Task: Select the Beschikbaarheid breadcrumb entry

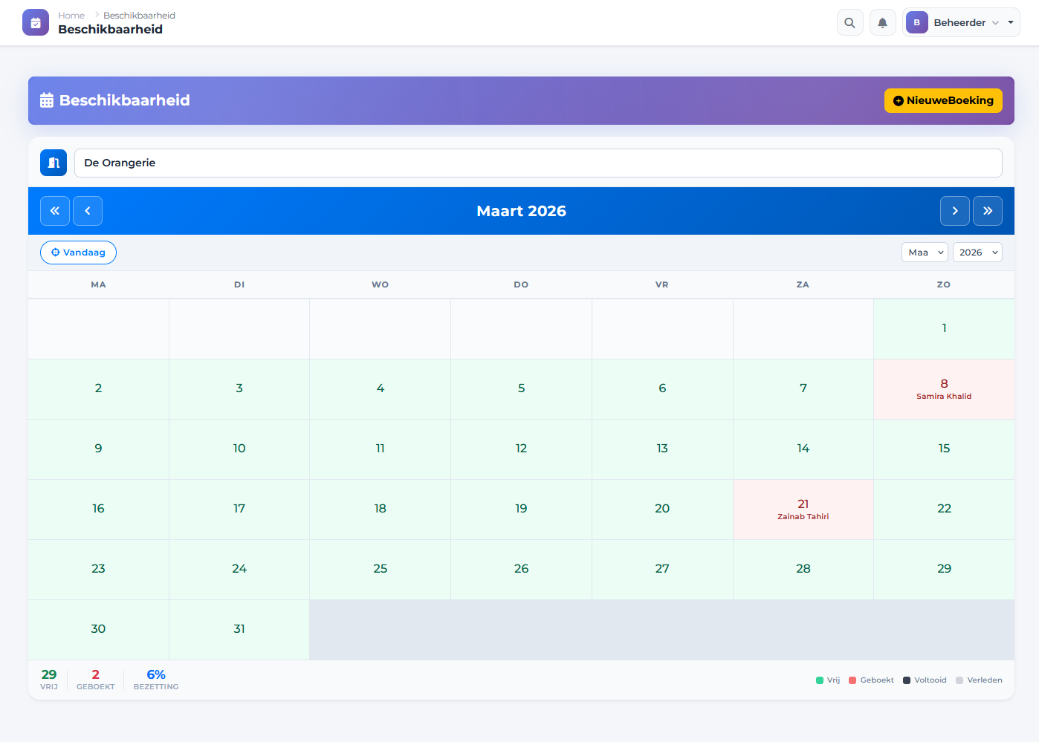Action: click(x=139, y=15)
